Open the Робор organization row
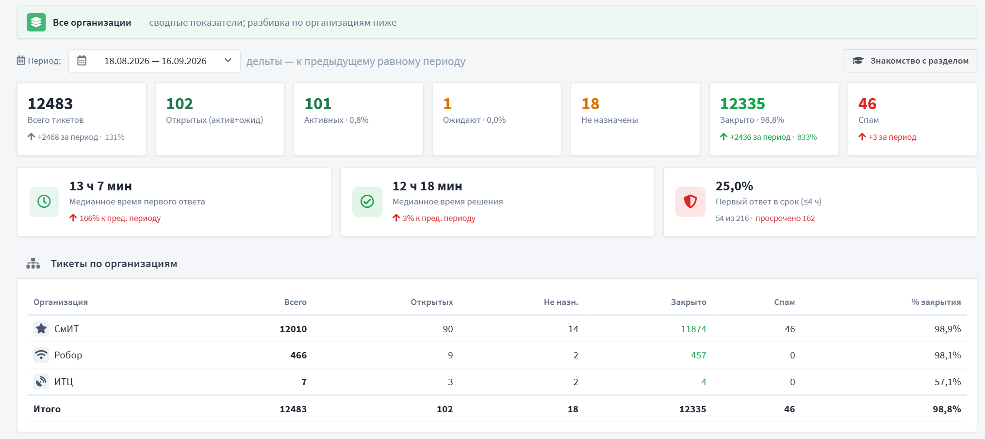Screen dimensions: 985x439 497,355
